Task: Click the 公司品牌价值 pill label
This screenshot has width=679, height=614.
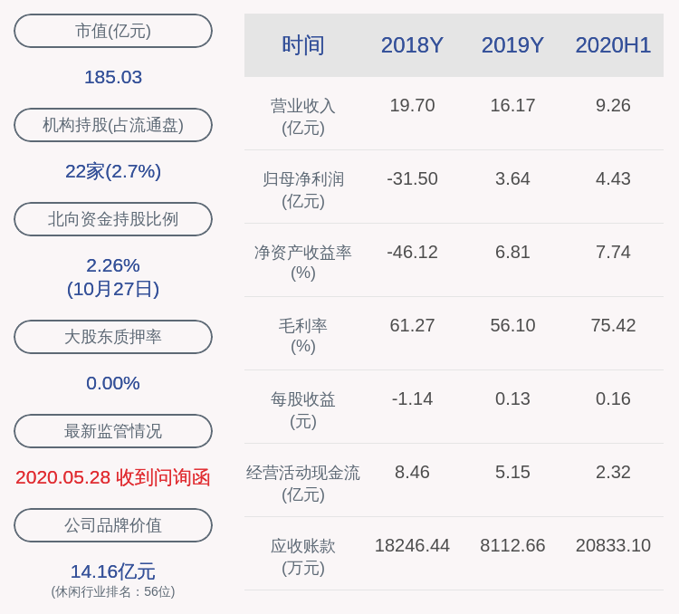Action: point(113,525)
